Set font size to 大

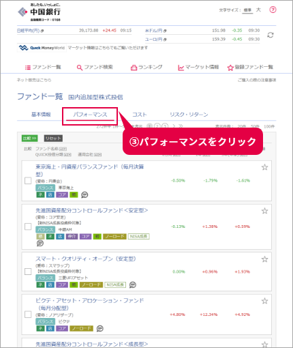coord(258,10)
